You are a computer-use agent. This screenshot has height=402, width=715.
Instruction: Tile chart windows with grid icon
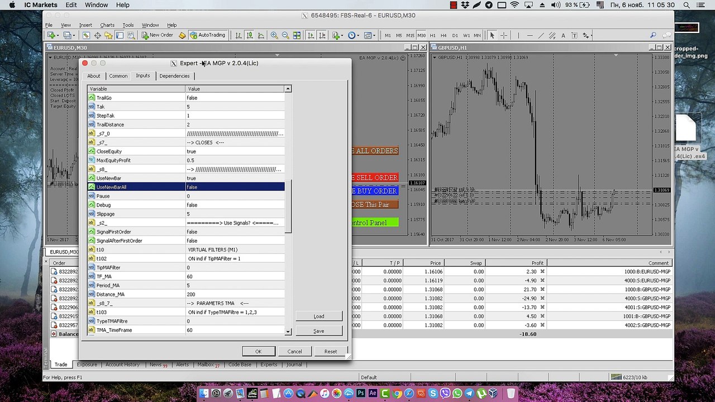[x=297, y=35]
